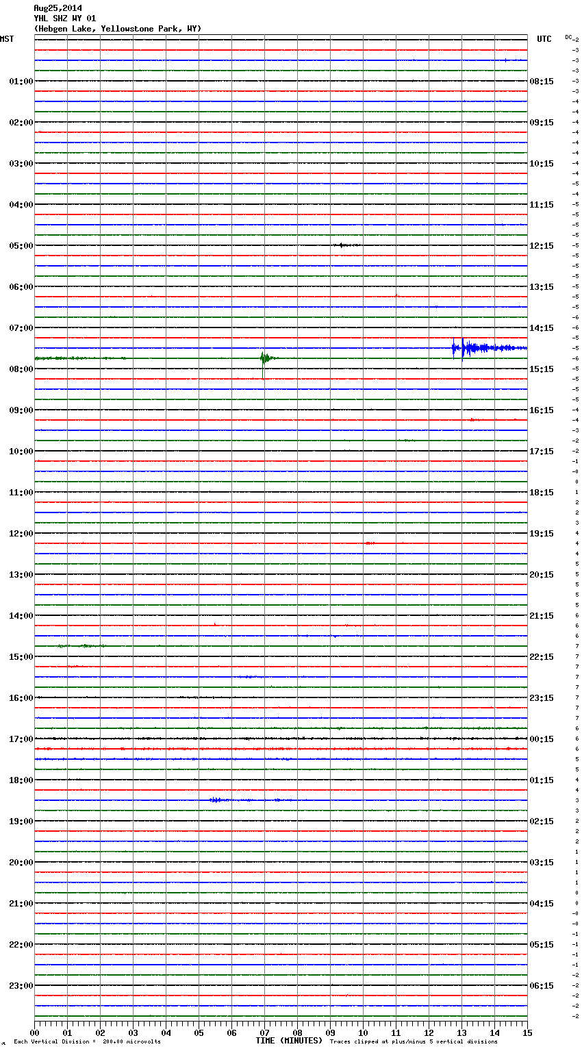Click minute 00 on the bottom axis
This screenshot has width=582, height=1051.
coord(35,1033)
